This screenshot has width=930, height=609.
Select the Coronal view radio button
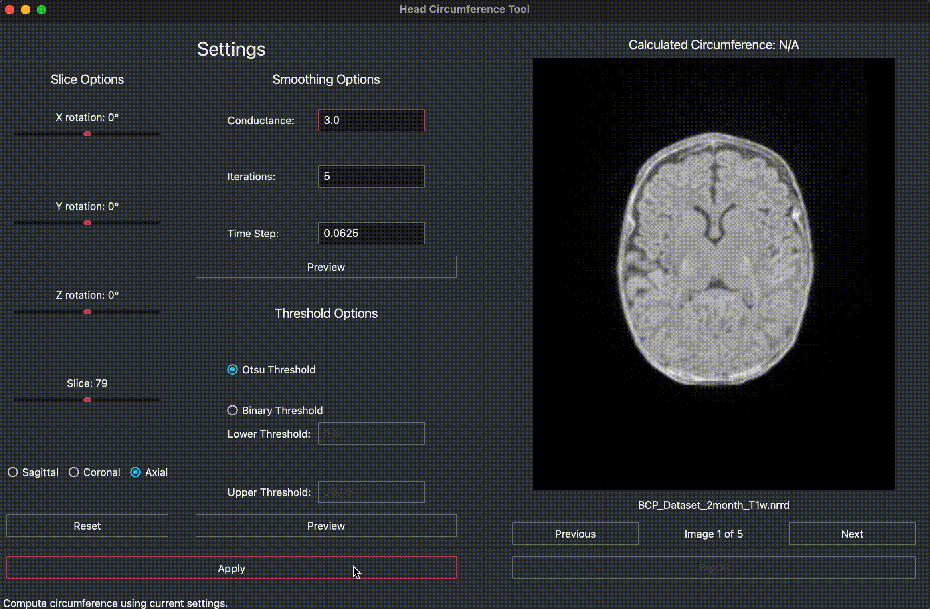pos(73,472)
